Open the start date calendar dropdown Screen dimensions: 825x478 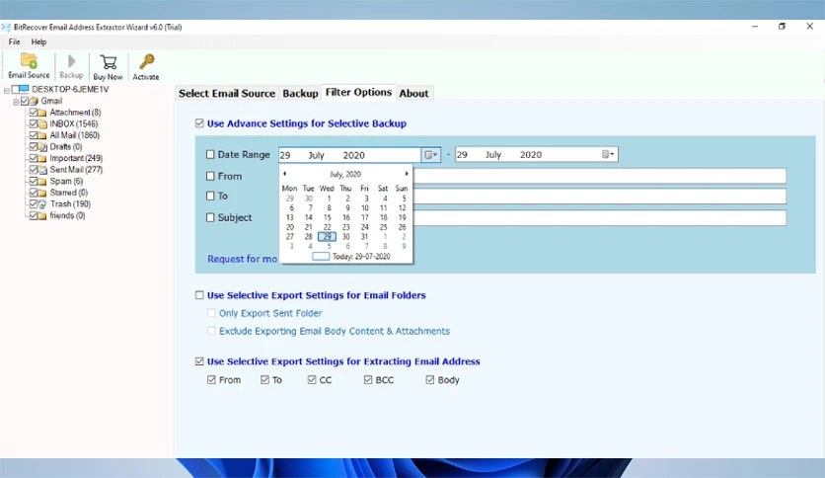pos(431,155)
